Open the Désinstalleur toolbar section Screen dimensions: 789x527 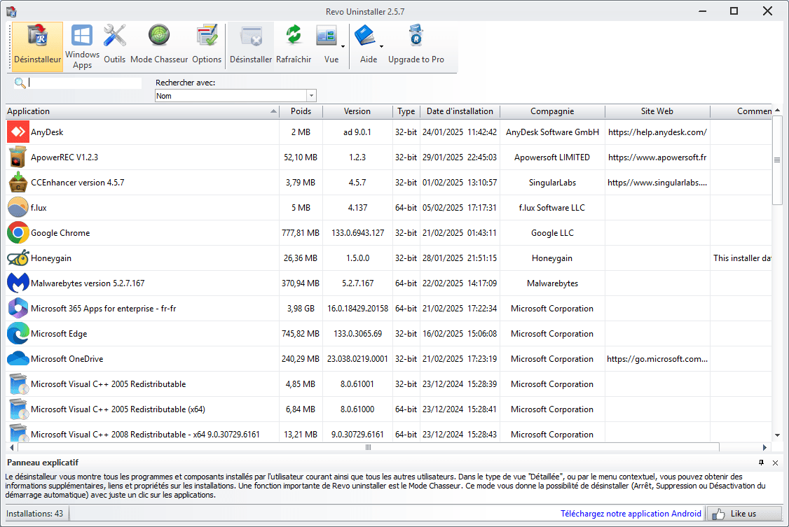tap(37, 46)
